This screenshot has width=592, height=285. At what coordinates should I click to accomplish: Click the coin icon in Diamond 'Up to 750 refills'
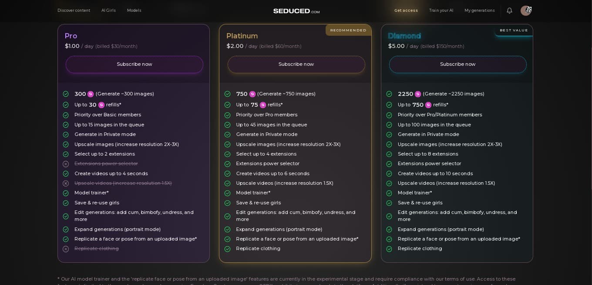tap(428, 105)
